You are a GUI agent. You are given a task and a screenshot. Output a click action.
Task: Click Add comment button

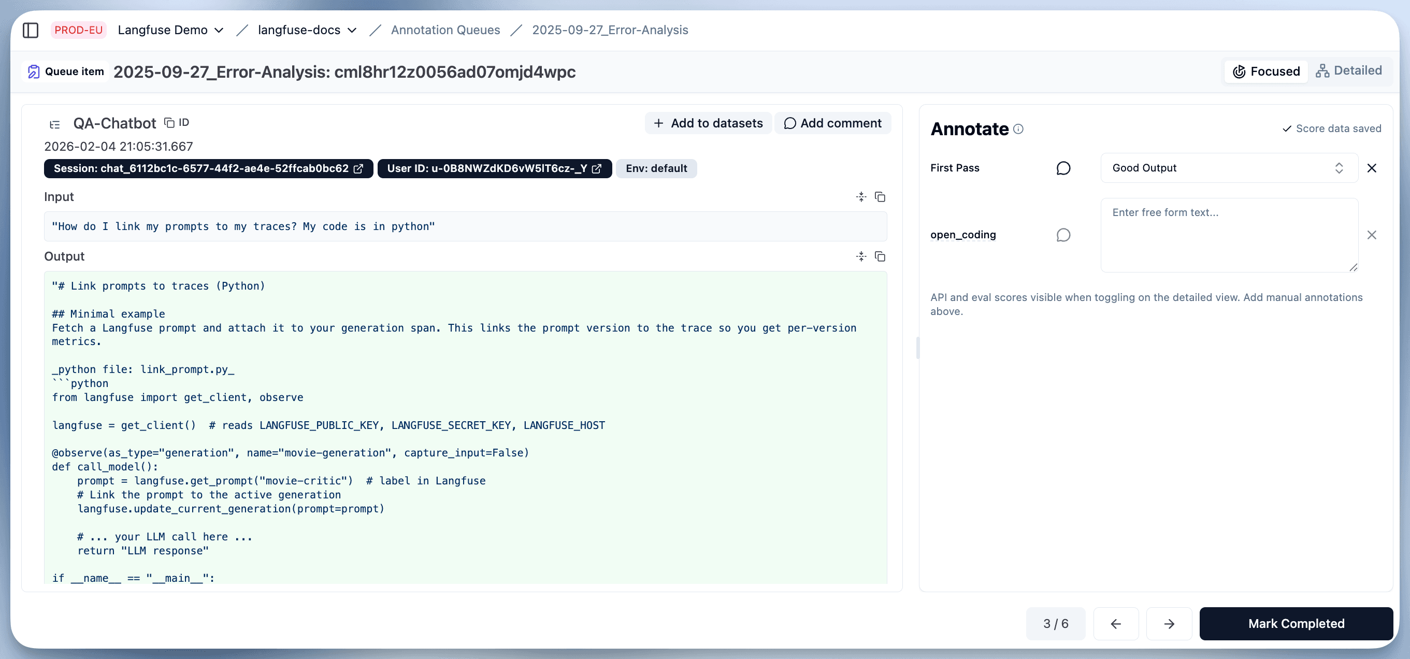click(x=832, y=123)
